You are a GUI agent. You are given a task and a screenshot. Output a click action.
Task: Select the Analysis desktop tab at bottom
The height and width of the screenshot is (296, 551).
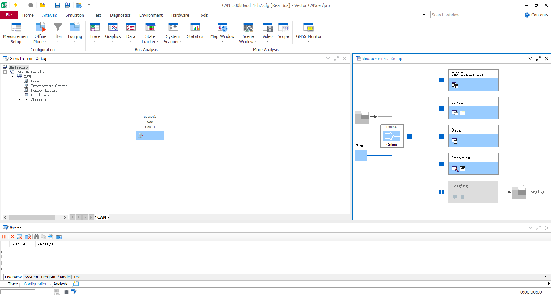click(x=60, y=284)
